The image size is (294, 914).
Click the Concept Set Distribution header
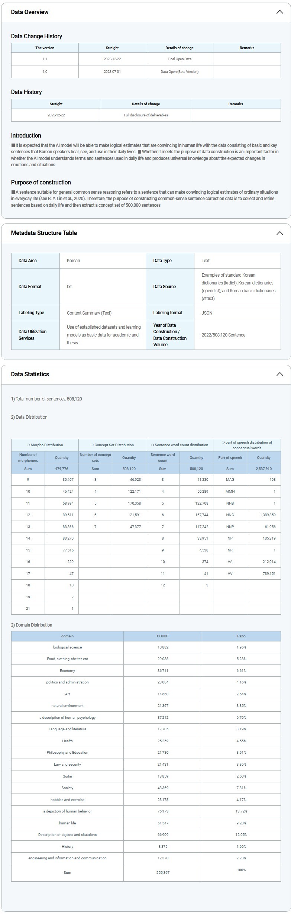pos(112,445)
